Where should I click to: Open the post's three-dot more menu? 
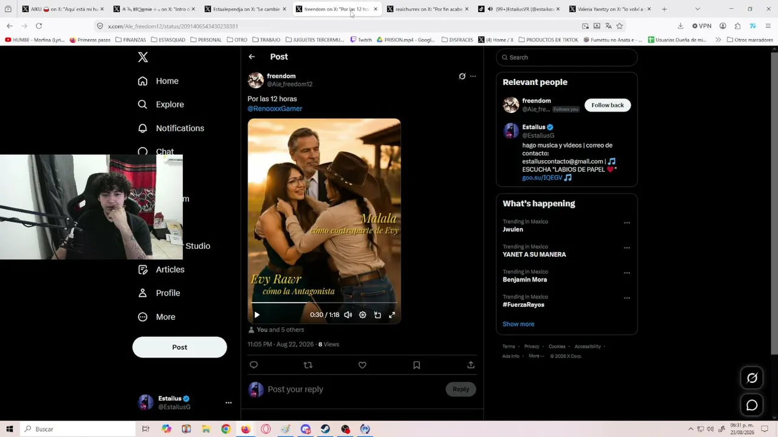point(473,76)
